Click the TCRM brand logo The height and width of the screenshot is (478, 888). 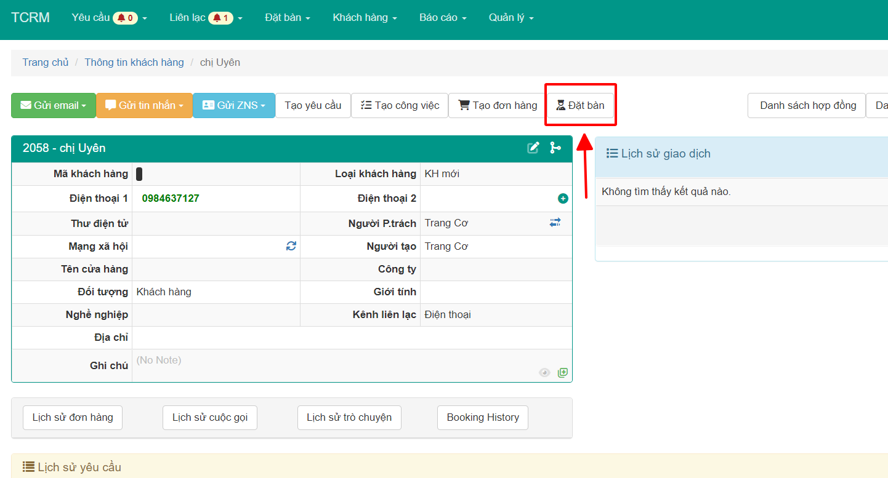(x=30, y=18)
